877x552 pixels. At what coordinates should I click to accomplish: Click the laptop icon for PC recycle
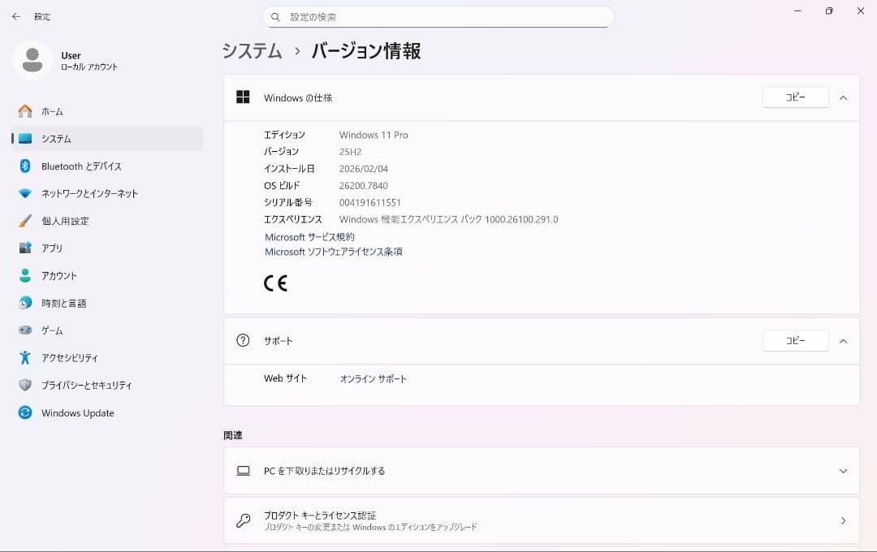tap(244, 470)
